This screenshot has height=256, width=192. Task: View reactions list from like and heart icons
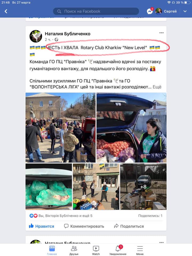tap(34, 216)
